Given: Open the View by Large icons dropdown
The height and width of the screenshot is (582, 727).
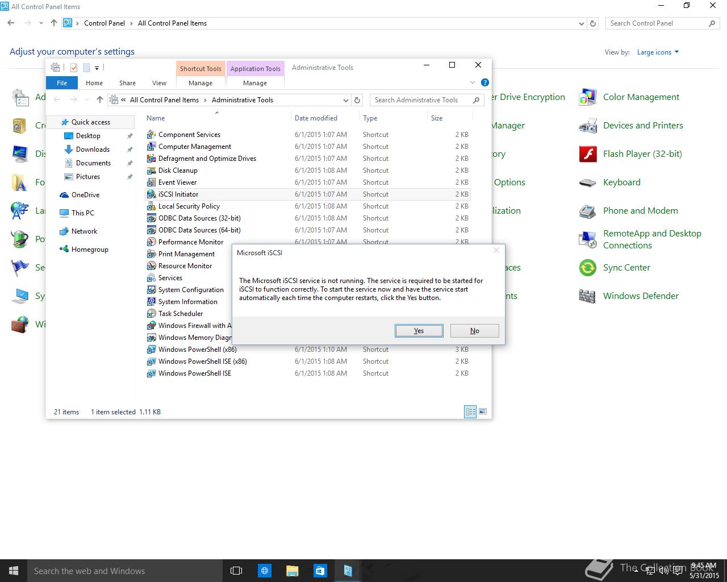Looking at the screenshot, I should click(x=658, y=52).
